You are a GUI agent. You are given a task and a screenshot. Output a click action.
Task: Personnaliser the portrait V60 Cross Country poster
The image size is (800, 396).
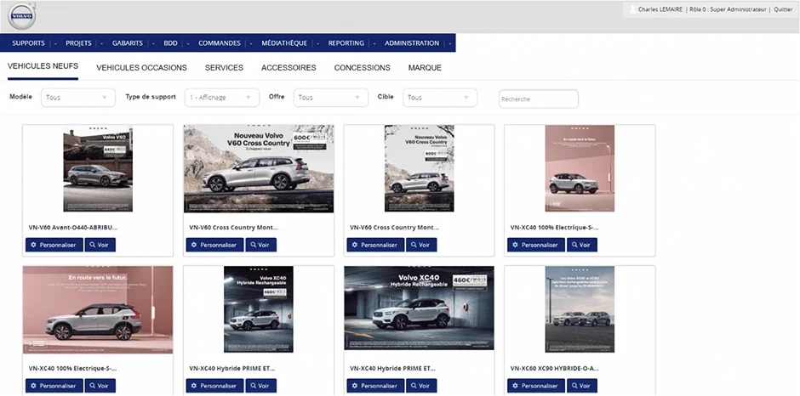(x=375, y=245)
